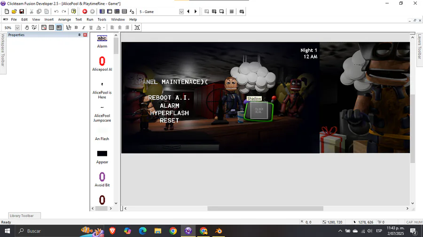The width and height of the screenshot is (423, 237).
Task: Click the HYPERFLASH text in frame
Action: pyautogui.click(x=169, y=113)
